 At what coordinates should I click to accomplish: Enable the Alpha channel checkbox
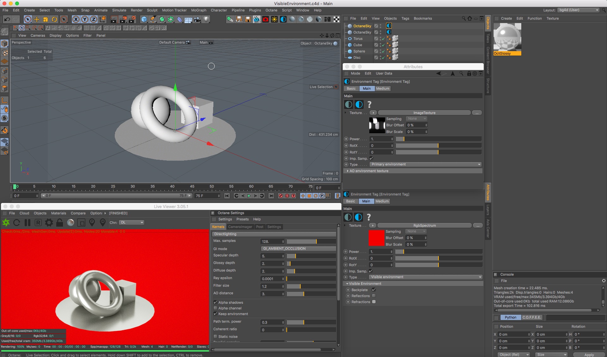click(x=215, y=308)
